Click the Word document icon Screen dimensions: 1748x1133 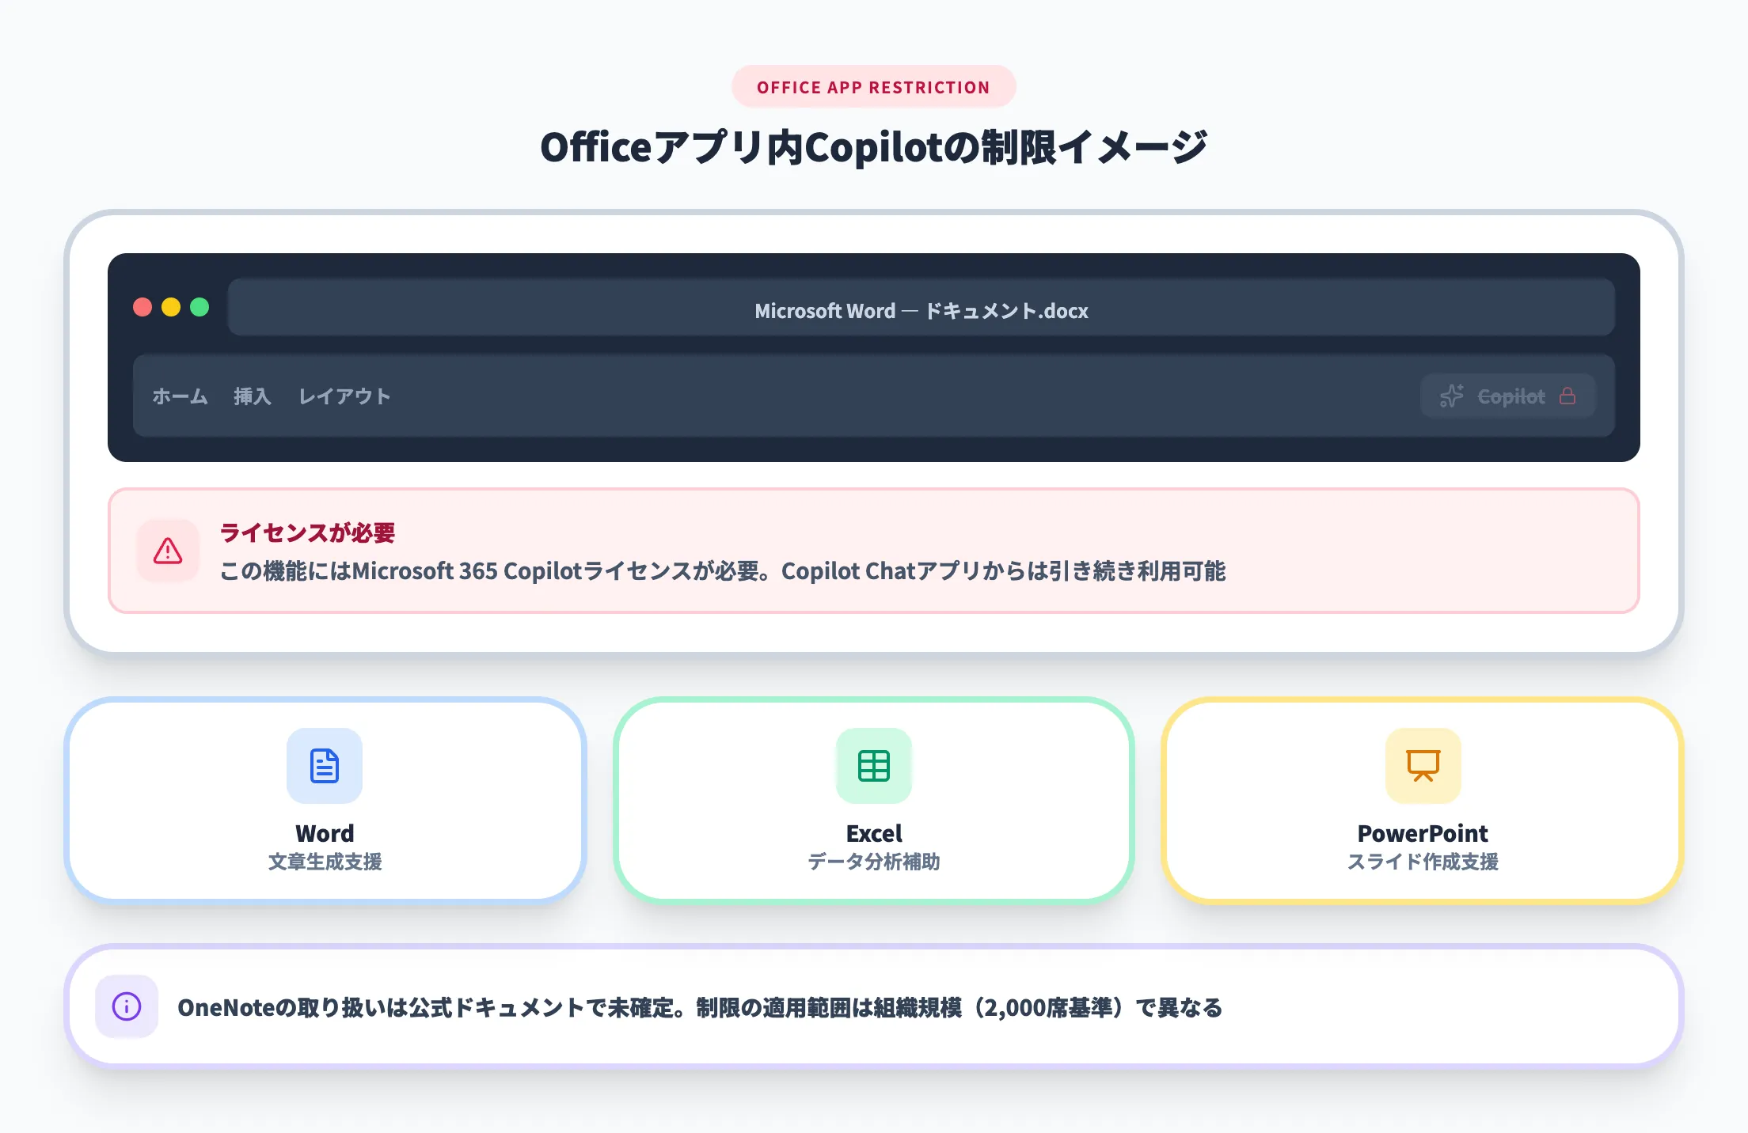325,766
